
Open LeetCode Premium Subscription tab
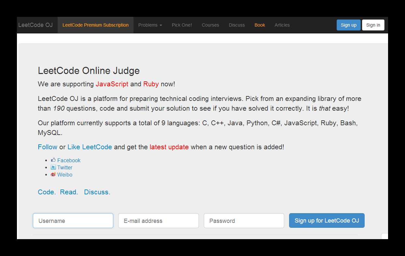(95, 25)
